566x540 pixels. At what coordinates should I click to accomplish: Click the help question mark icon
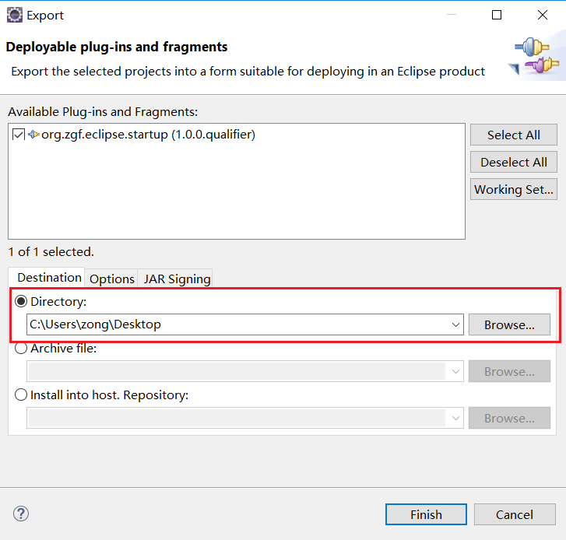(21, 514)
